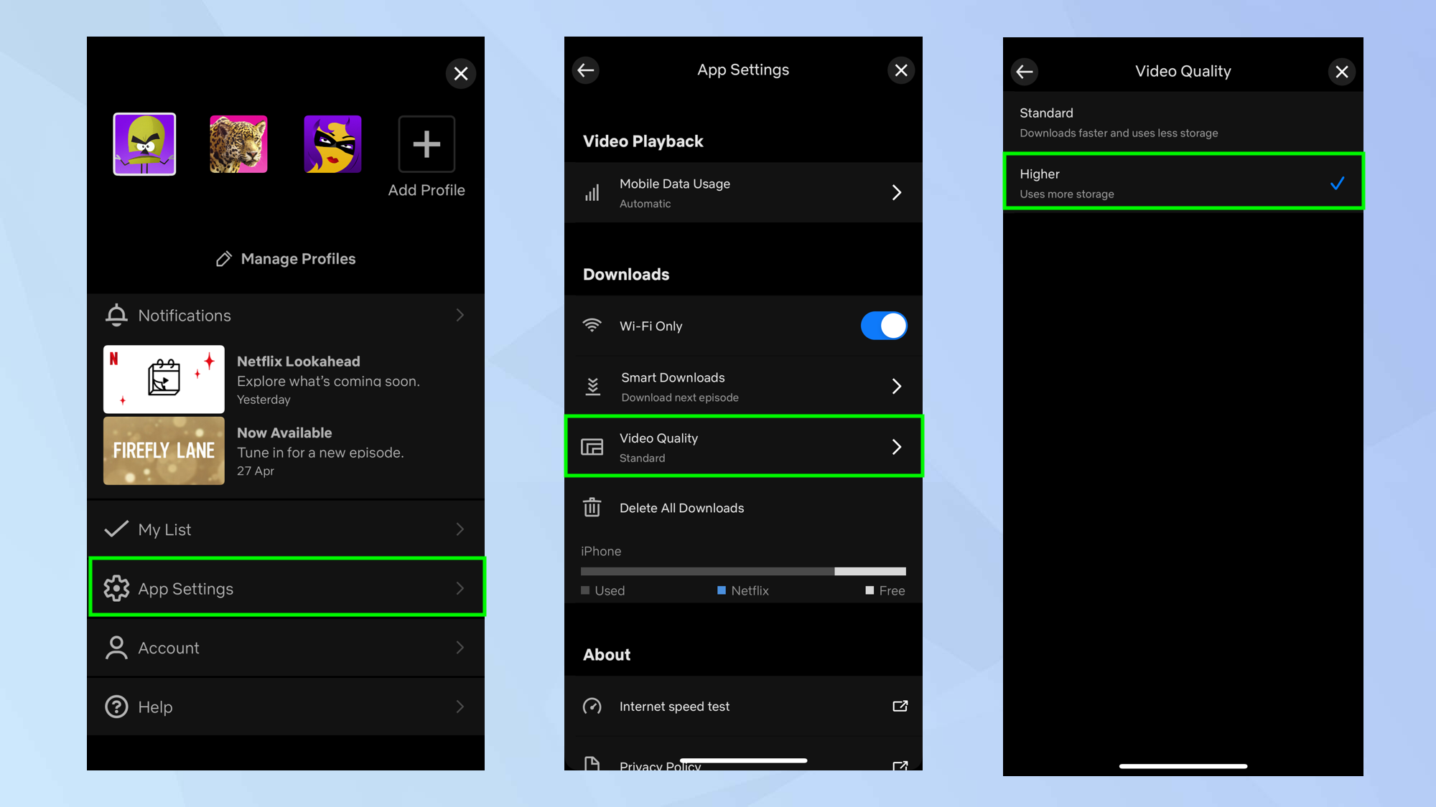Open Manage Profiles section

pyautogui.click(x=285, y=258)
